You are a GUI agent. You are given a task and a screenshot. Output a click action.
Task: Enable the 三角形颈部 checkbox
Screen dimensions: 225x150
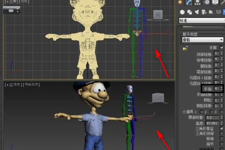(x=222, y=133)
